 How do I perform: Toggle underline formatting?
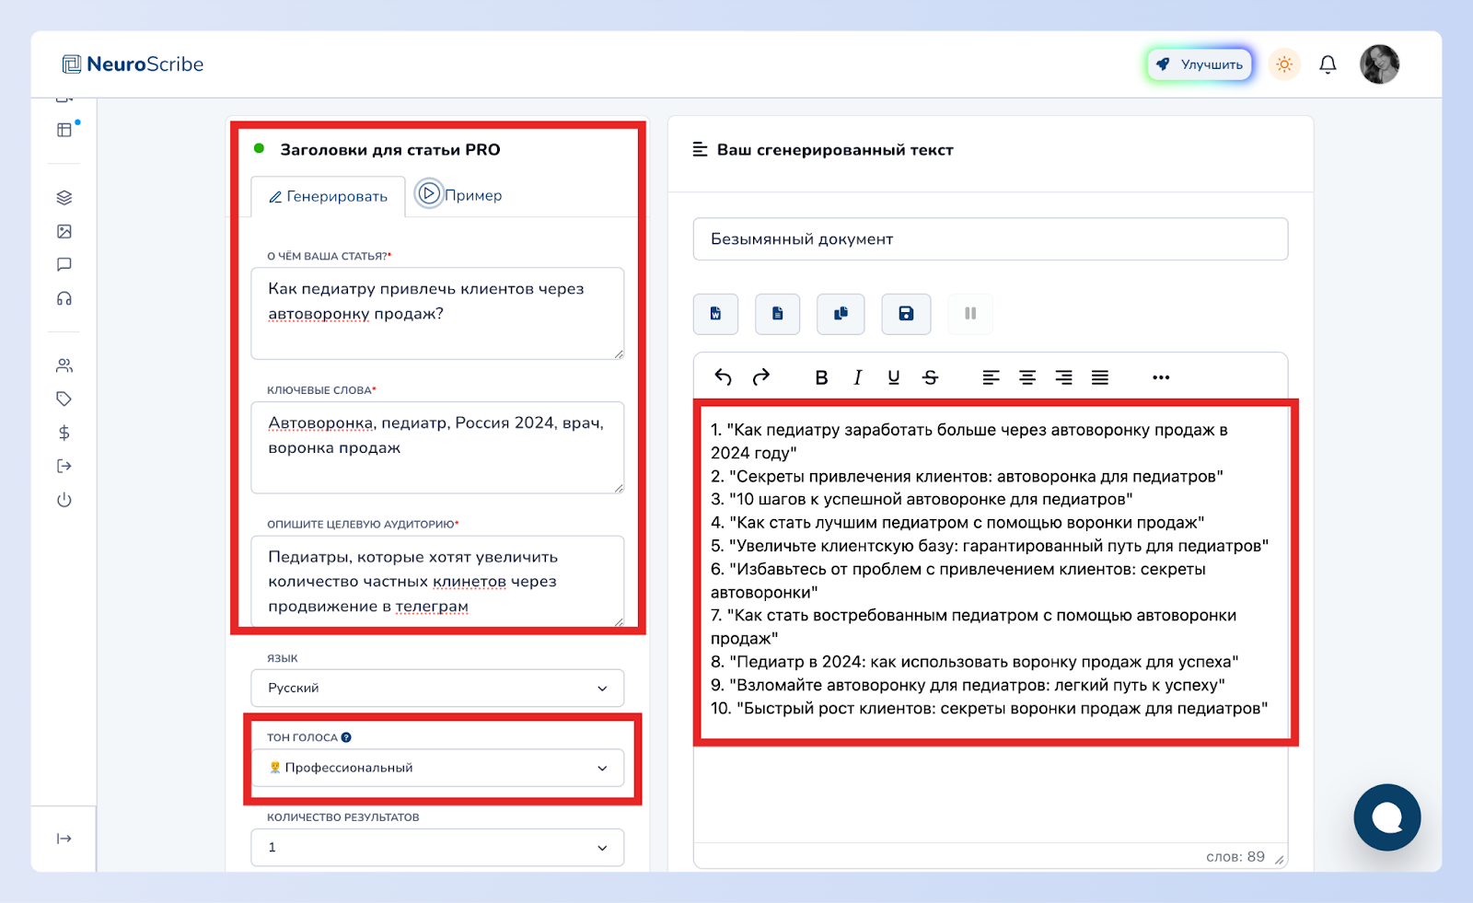click(x=894, y=377)
